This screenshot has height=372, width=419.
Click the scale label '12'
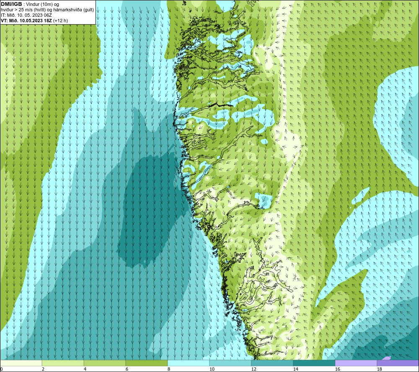[x=253, y=369]
